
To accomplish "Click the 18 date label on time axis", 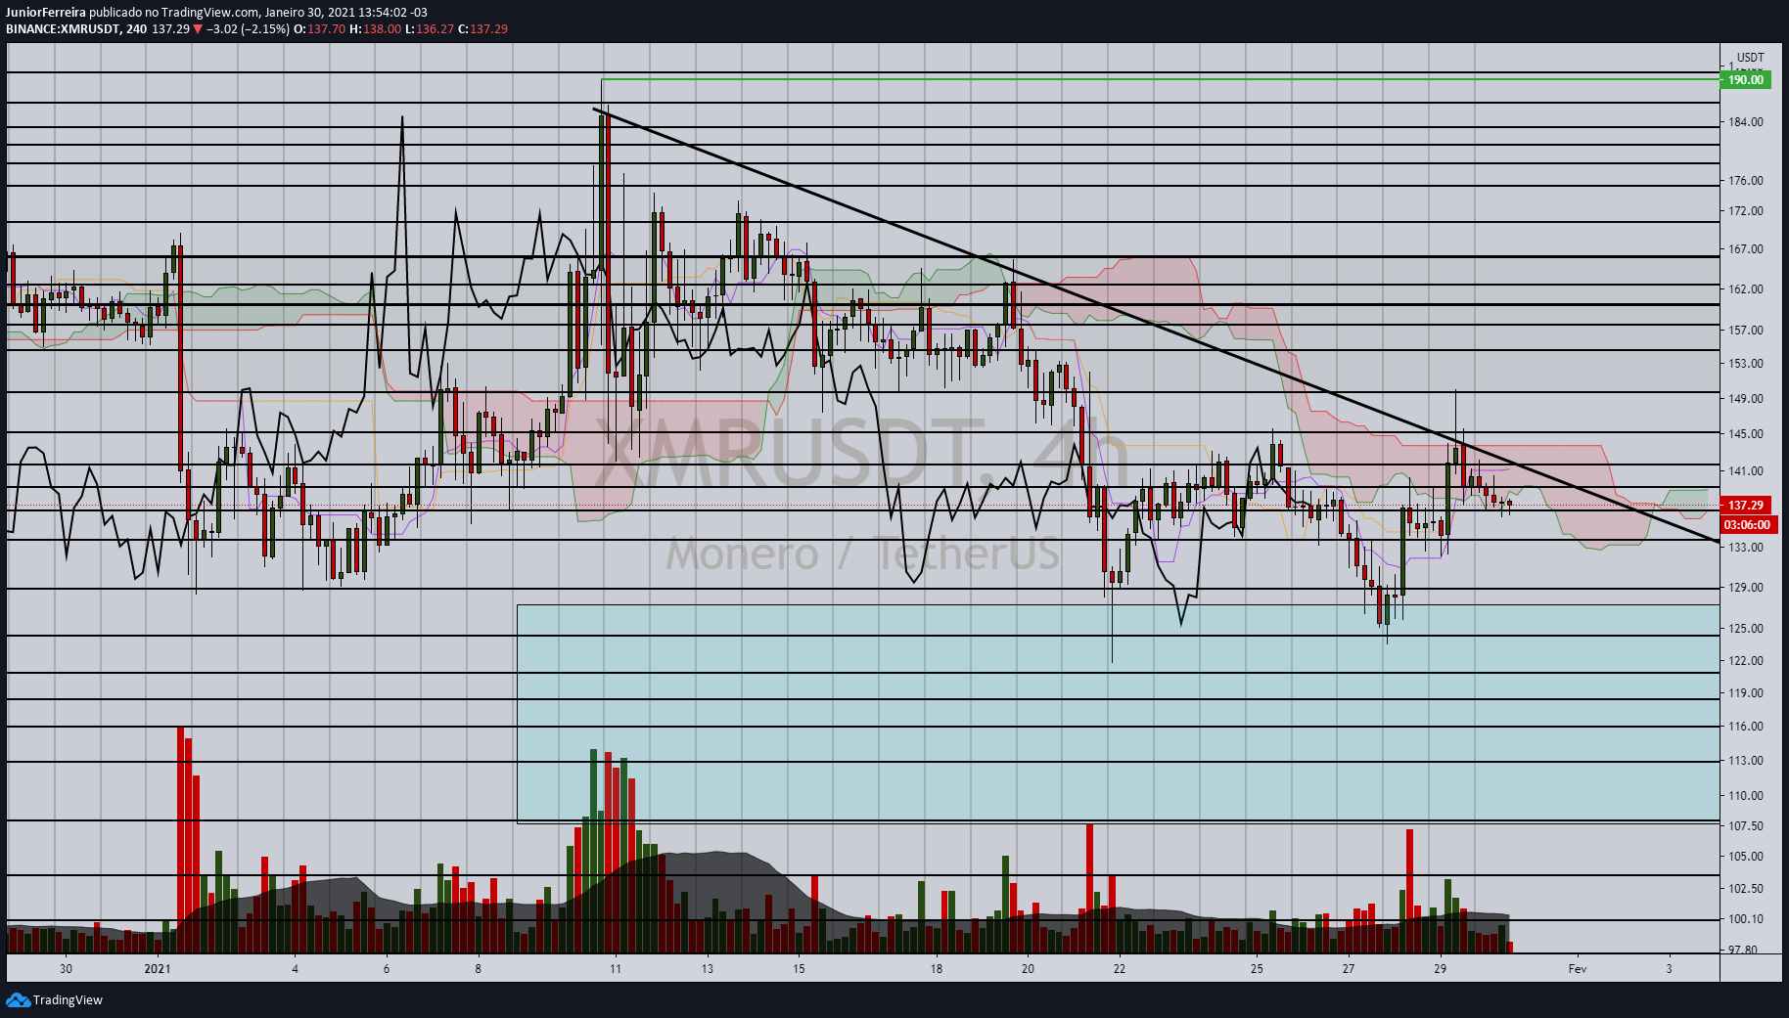I will pos(937,969).
